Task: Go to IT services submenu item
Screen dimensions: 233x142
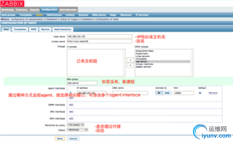Action: 142,15
